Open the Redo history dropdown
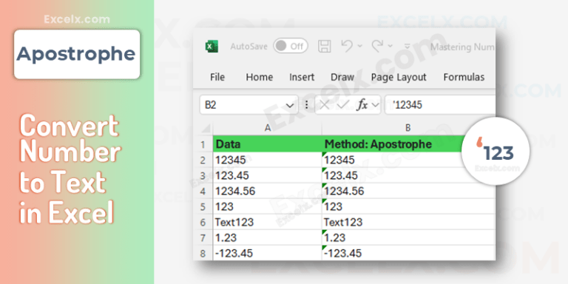This screenshot has width=568, height=284. pyautogui.click(x=390, y=46)
